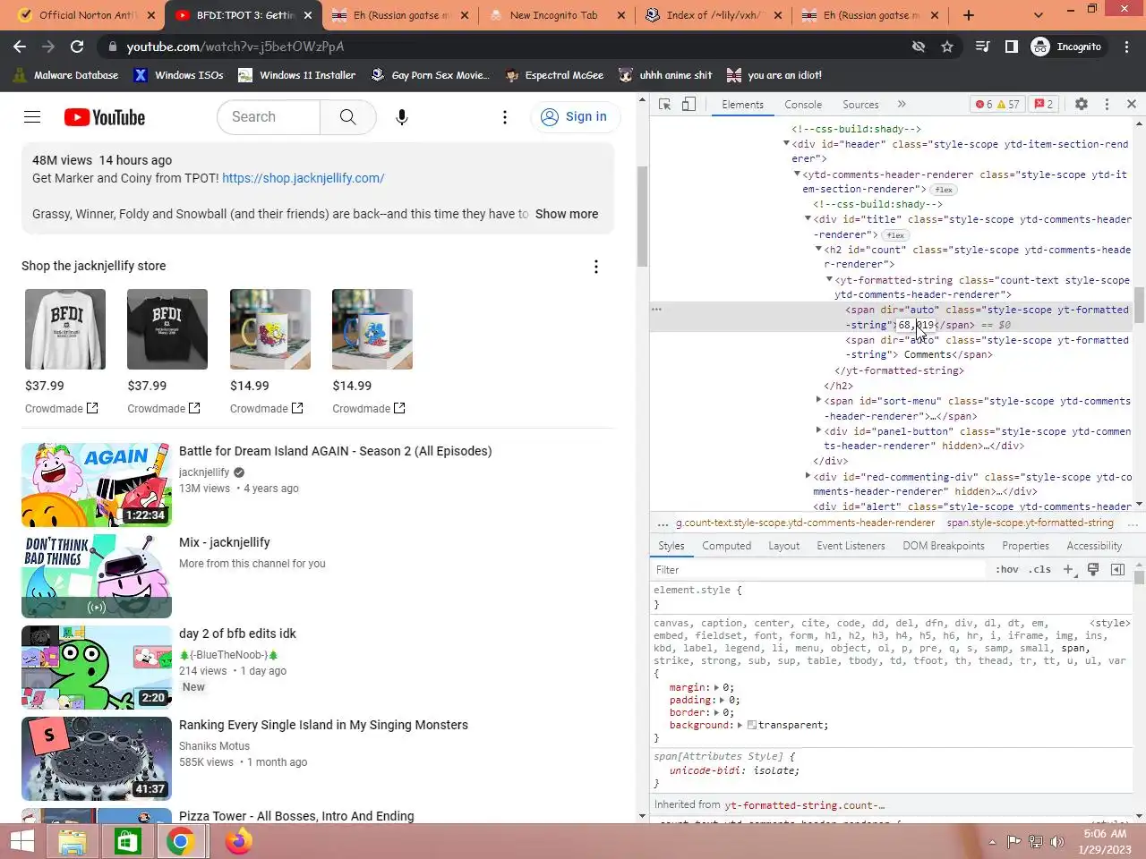Click the YouTube search magnifier button

click(x=348, y=117)
